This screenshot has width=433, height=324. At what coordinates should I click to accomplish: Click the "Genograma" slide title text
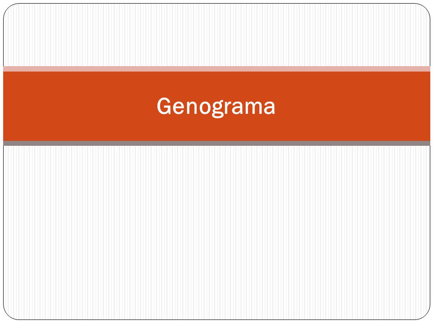(216, 106)
